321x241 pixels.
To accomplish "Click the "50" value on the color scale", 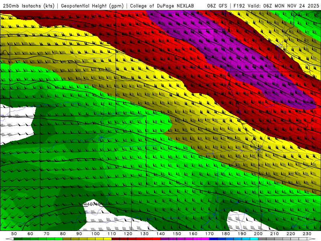I will pos(14,234).
